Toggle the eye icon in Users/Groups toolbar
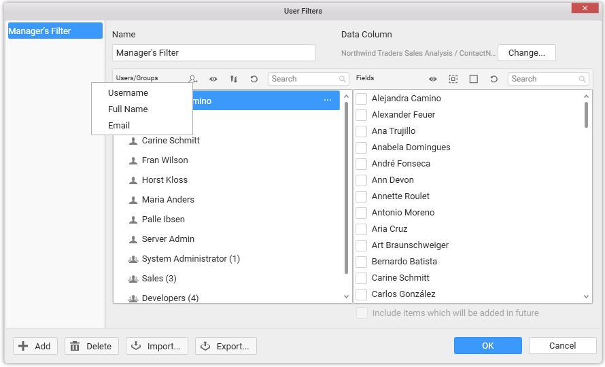This screenshot has width=605, height=367. point(213,79)
